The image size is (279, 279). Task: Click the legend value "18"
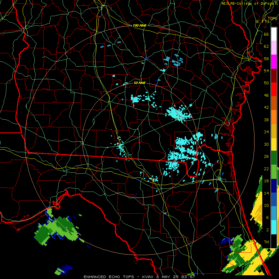[x=266, y=181]
